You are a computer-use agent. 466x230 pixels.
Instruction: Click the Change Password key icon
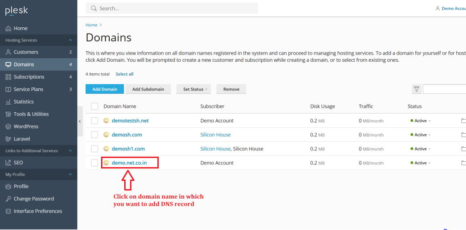coord(8,199)
